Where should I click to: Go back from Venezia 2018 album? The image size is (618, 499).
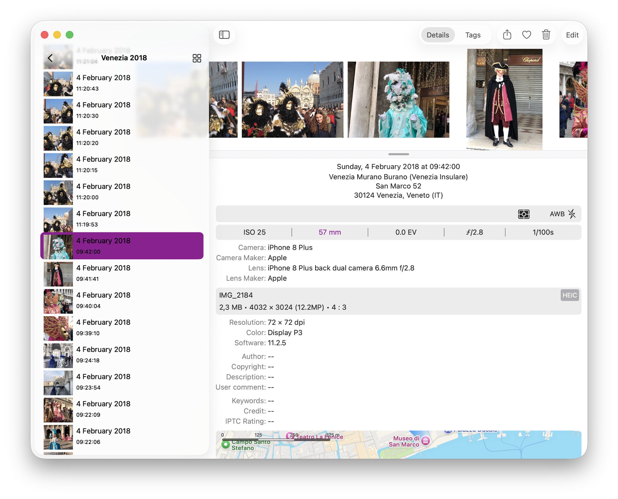click(x=50, y=58)
